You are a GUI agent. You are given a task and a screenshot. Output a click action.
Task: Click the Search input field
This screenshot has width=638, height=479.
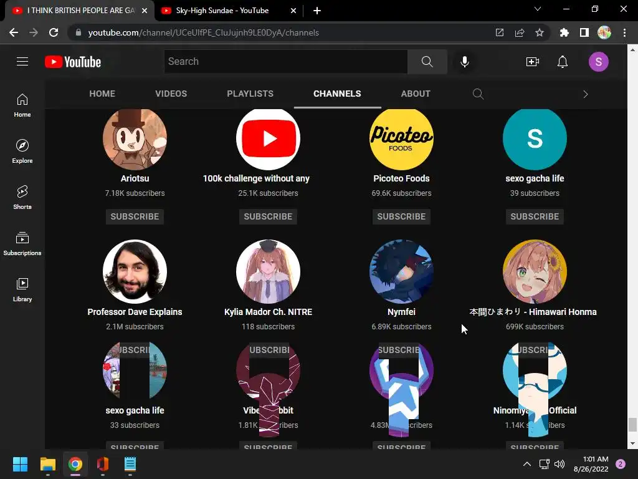pos(285,62)
